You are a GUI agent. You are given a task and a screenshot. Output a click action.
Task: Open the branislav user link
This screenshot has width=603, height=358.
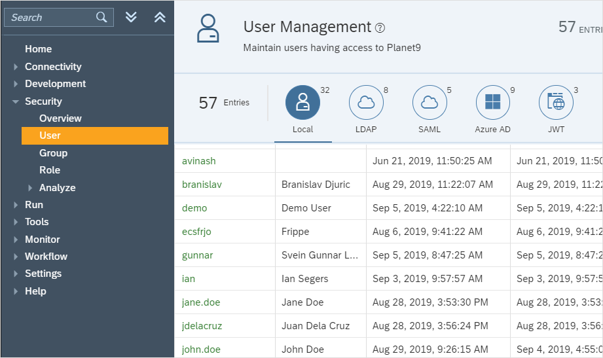click(x=202, y=185)
